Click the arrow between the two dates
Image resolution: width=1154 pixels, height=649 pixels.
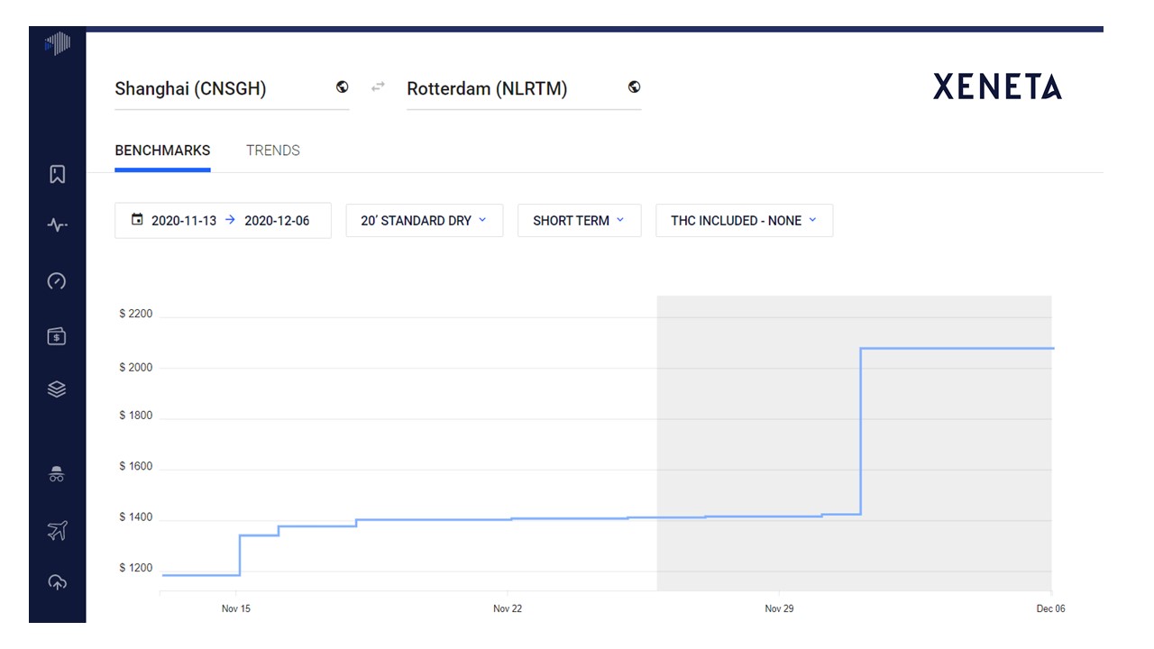point(230,220)
